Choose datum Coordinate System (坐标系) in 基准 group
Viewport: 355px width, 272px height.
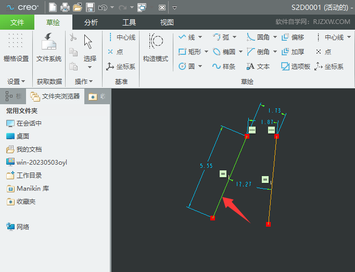tap(121, 66)
